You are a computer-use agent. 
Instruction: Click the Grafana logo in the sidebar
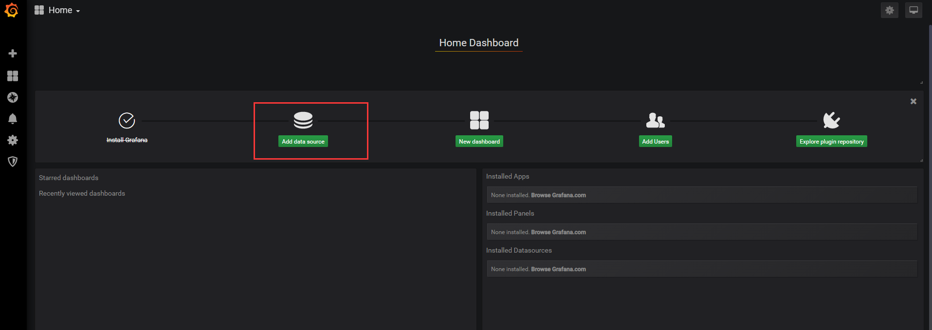tap(12, 10)
